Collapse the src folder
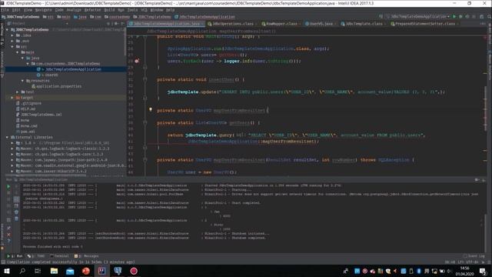This screenshot has height=277, width=492. tap(12, 46)
